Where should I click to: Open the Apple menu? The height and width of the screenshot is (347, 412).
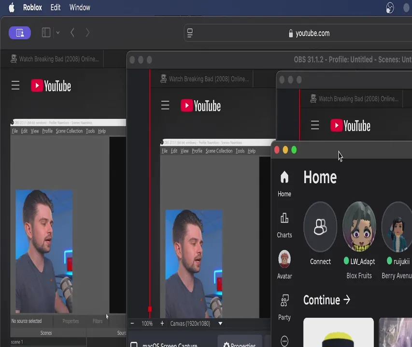click(12, 8)
